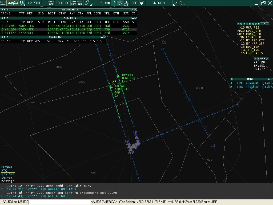Viewport: 273px width, 205px height.
Task: Click the VATSIM connection button
Action: pyautogui.click(x=13, y=3)
